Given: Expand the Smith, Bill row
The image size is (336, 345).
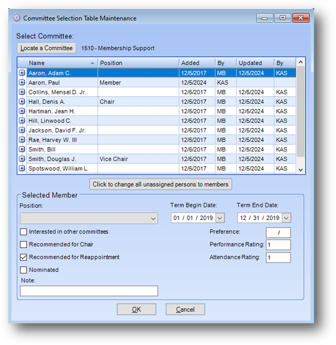Looking at the screenshot, I should coord(22,149).
